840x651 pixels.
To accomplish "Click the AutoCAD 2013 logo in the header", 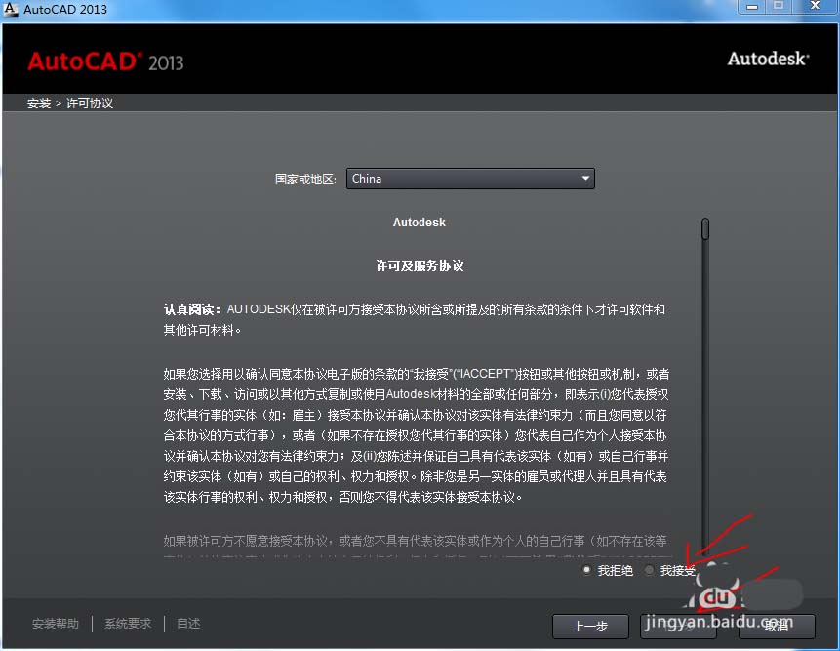I will click(105, 61).
